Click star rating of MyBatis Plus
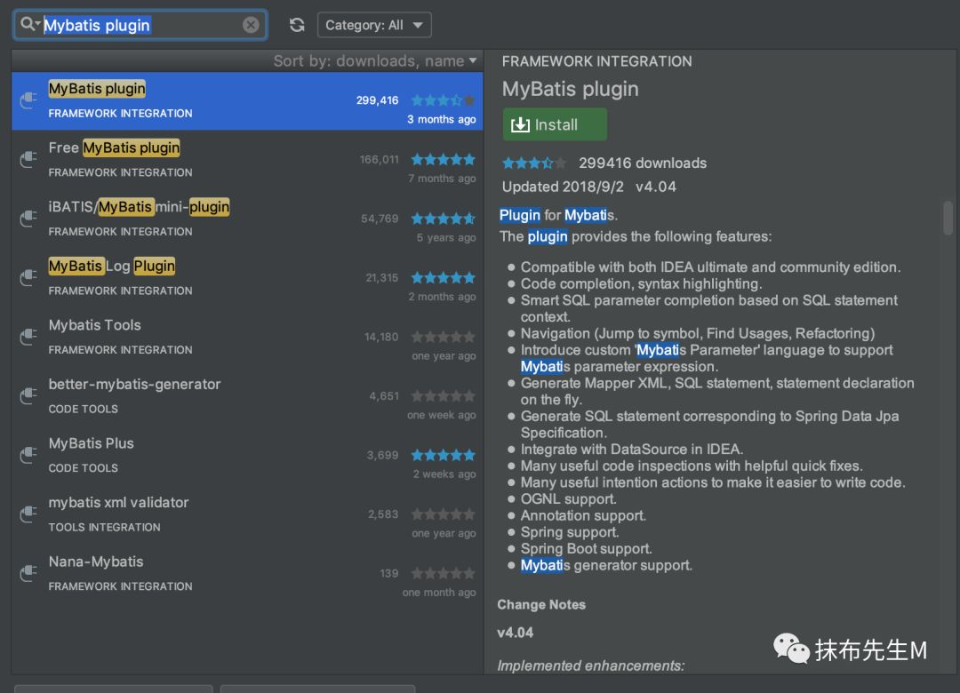 [443, 455]
